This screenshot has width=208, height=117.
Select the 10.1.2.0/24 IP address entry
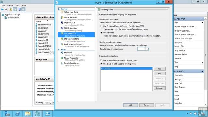126,68
